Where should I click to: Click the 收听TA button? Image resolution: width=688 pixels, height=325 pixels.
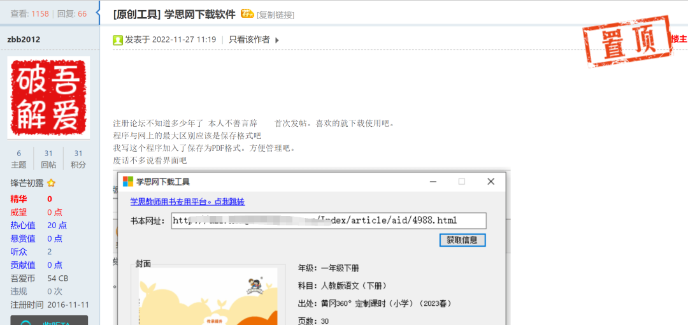point(49,320)
